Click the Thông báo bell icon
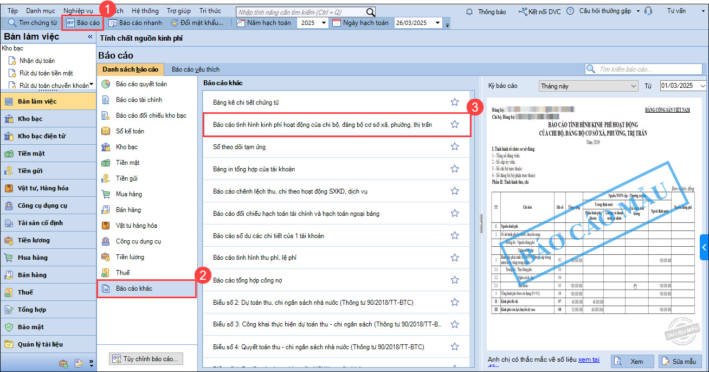Viewport: 709px width, 372px height. 469,11
